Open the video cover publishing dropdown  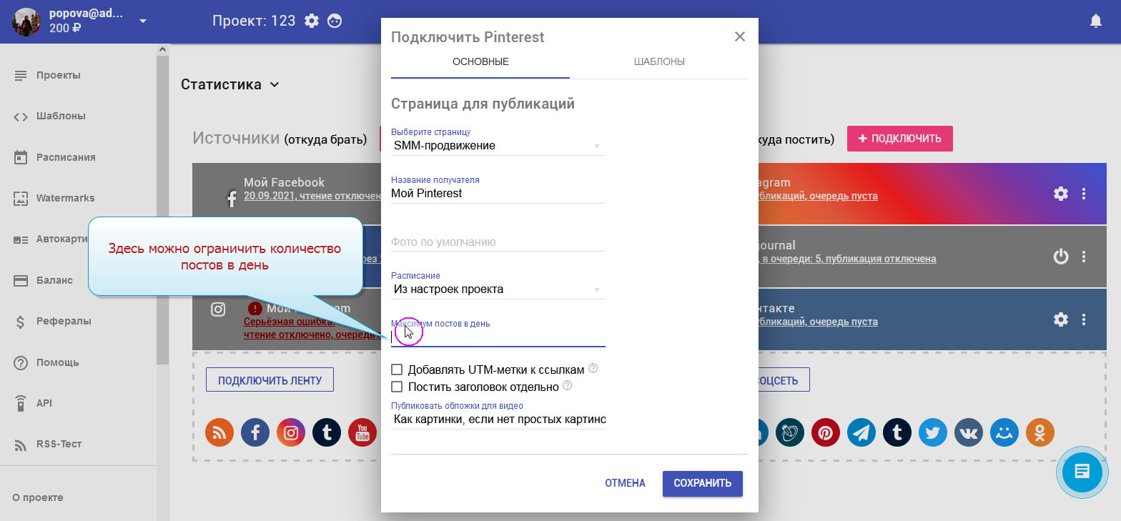click(x=498, y=420)
